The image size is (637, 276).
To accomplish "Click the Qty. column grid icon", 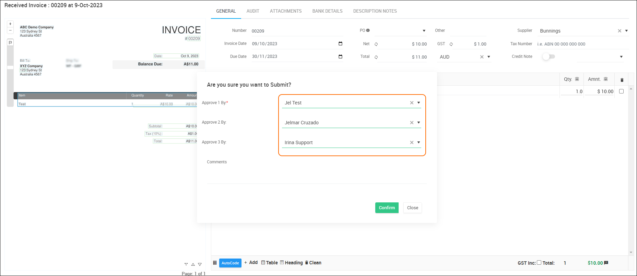I will coord(577,79).
